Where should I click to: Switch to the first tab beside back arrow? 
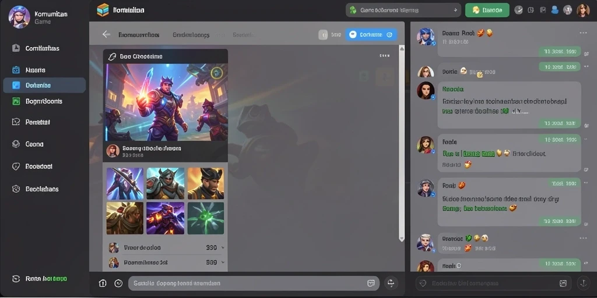[139, 35]
